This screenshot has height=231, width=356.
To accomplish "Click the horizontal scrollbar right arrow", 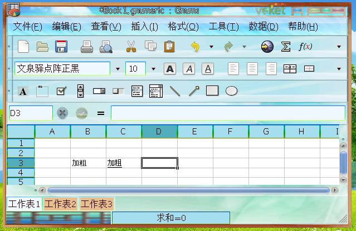I will pos(335,190).
